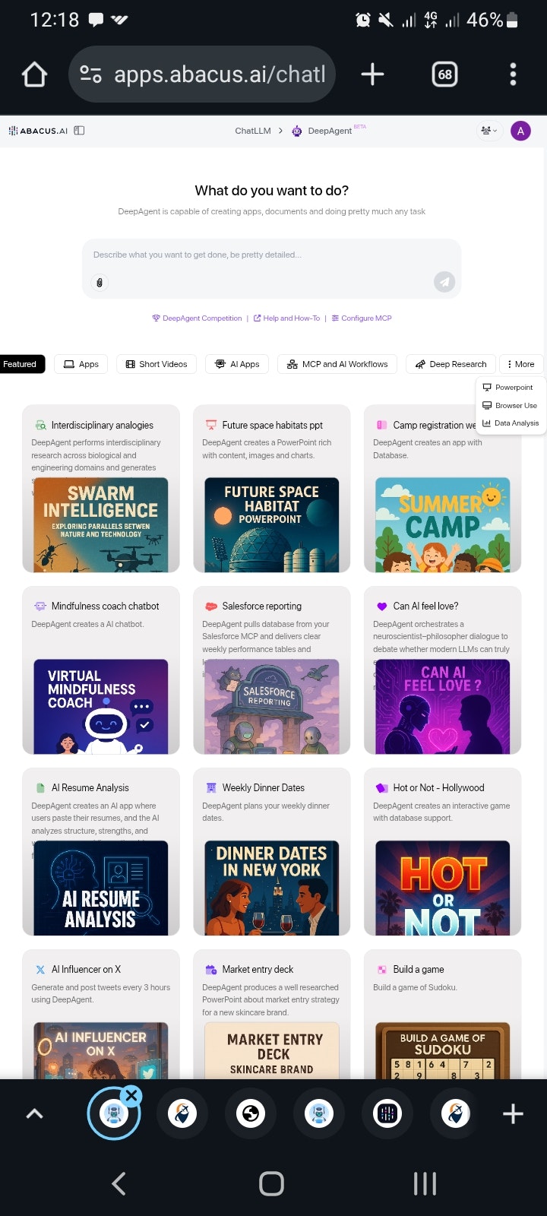
Task: Open the Virtual Mindfulness Coach thumbnail
Action: pyautogui.click(x=101, y=706)
